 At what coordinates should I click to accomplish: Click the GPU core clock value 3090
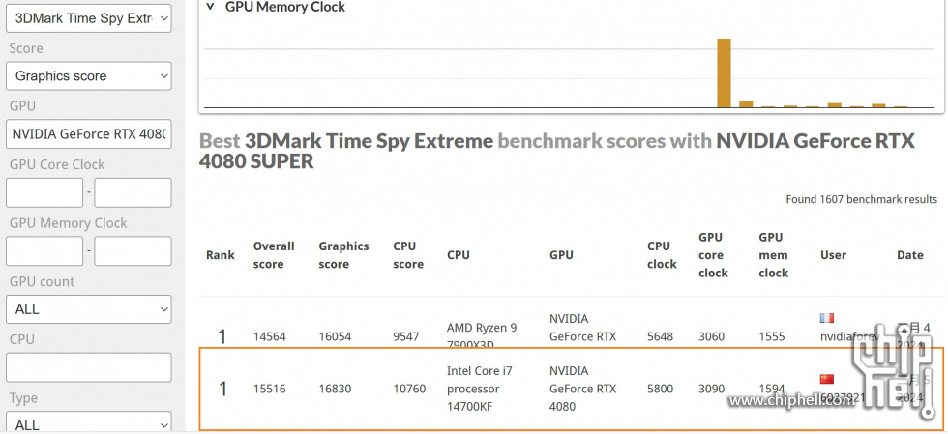(x=712, y=389)
